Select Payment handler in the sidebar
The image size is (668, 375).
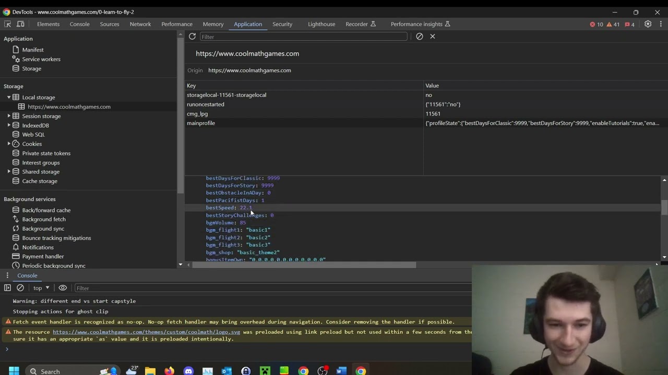coord(43,256)
